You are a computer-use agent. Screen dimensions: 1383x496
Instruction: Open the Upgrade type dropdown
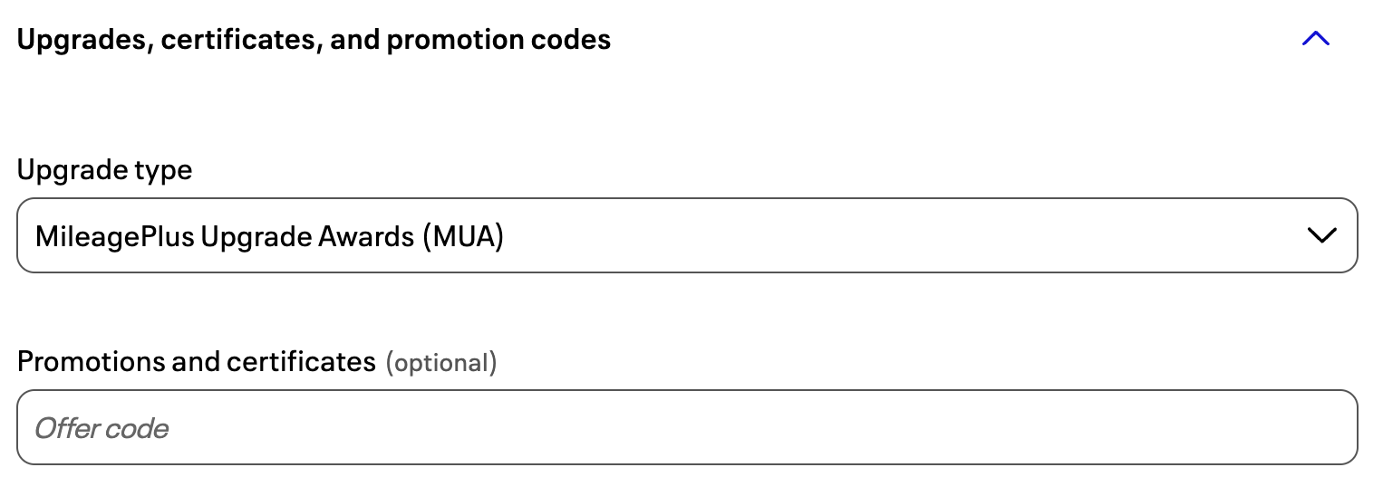(686, 235)
